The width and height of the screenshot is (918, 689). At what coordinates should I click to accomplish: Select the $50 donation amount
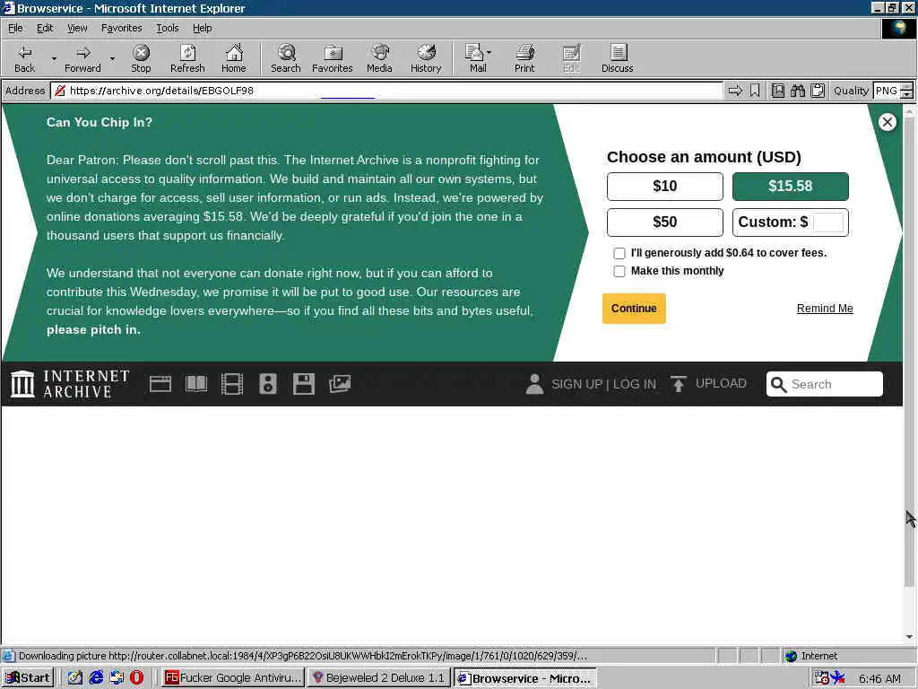pyautogui.click(x=664, y=222)
